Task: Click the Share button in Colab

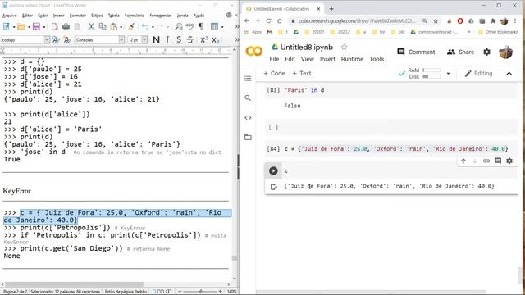Action: (460, 52)
